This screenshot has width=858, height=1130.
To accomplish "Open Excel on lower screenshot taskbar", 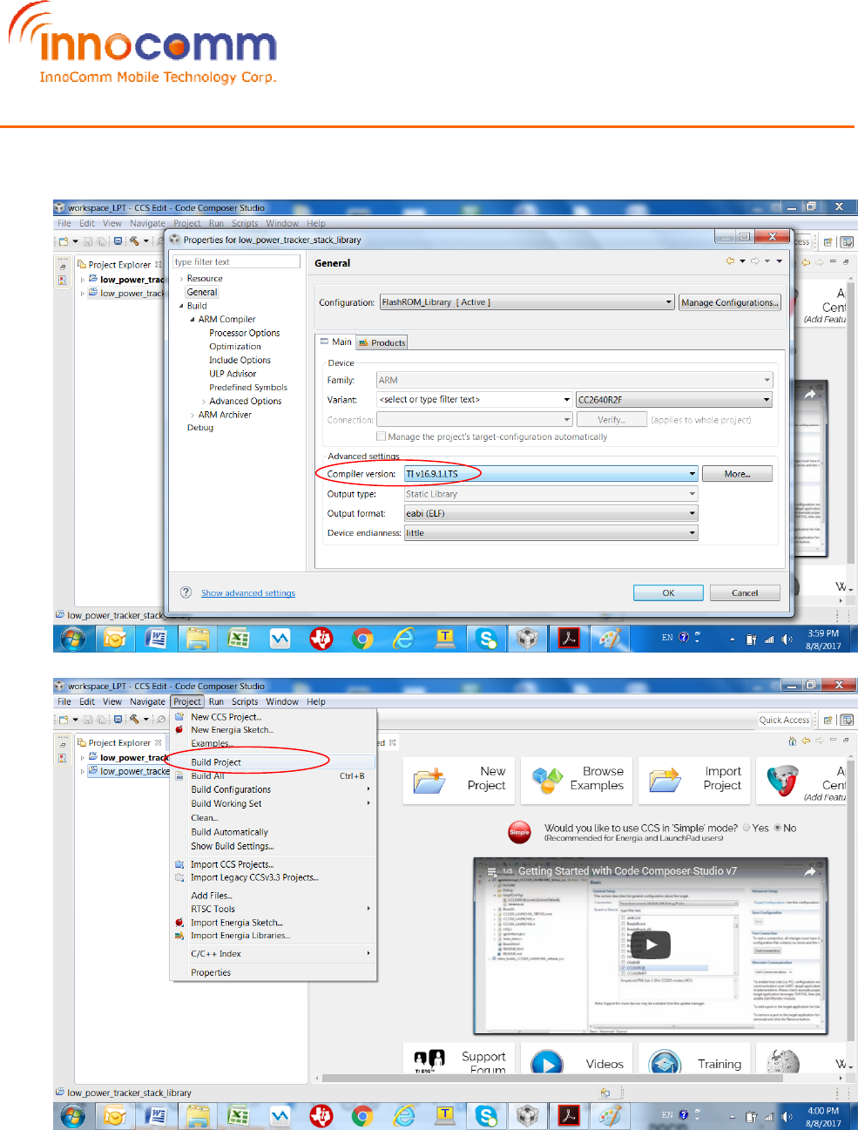I will point(239,1116).
